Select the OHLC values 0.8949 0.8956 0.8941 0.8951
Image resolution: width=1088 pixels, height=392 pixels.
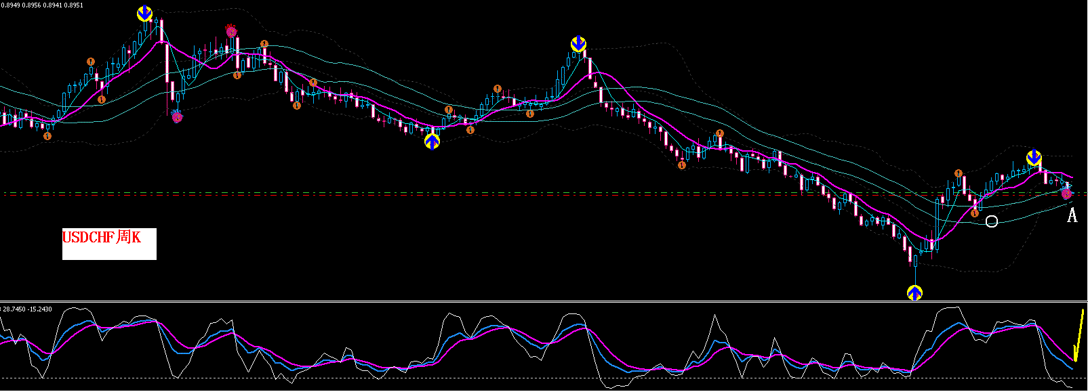(x=43, y=5)
